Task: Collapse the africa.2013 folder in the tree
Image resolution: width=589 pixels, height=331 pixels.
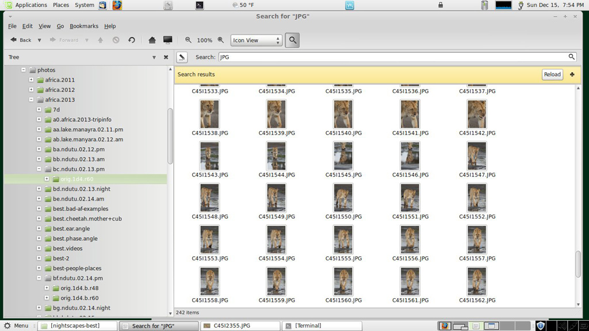Action: [31, 100]
